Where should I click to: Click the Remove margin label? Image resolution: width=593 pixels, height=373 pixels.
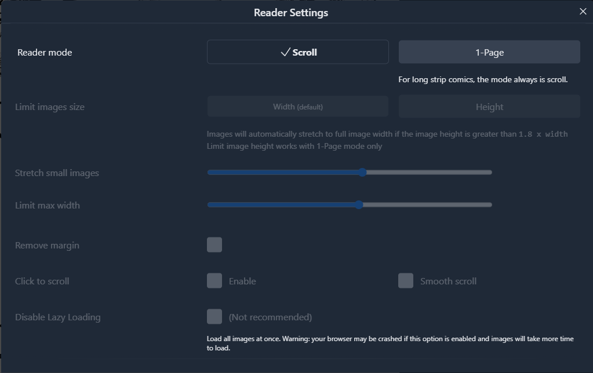pyautogui.click(x=47, y=245)
